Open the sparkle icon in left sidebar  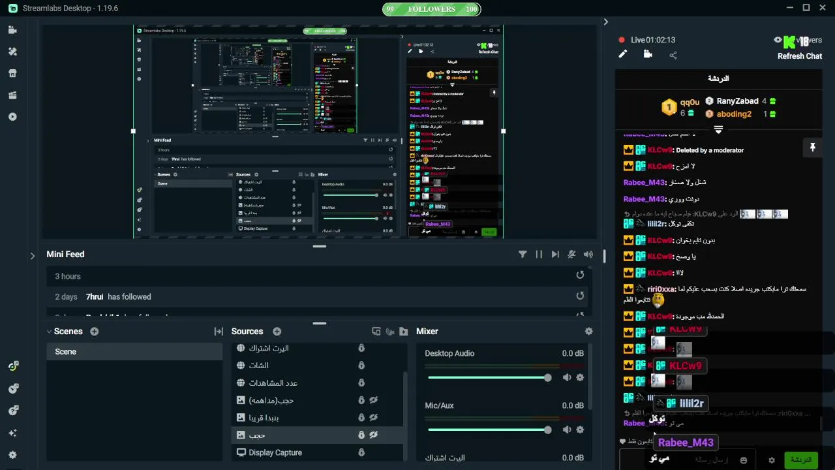click(12, 433)
